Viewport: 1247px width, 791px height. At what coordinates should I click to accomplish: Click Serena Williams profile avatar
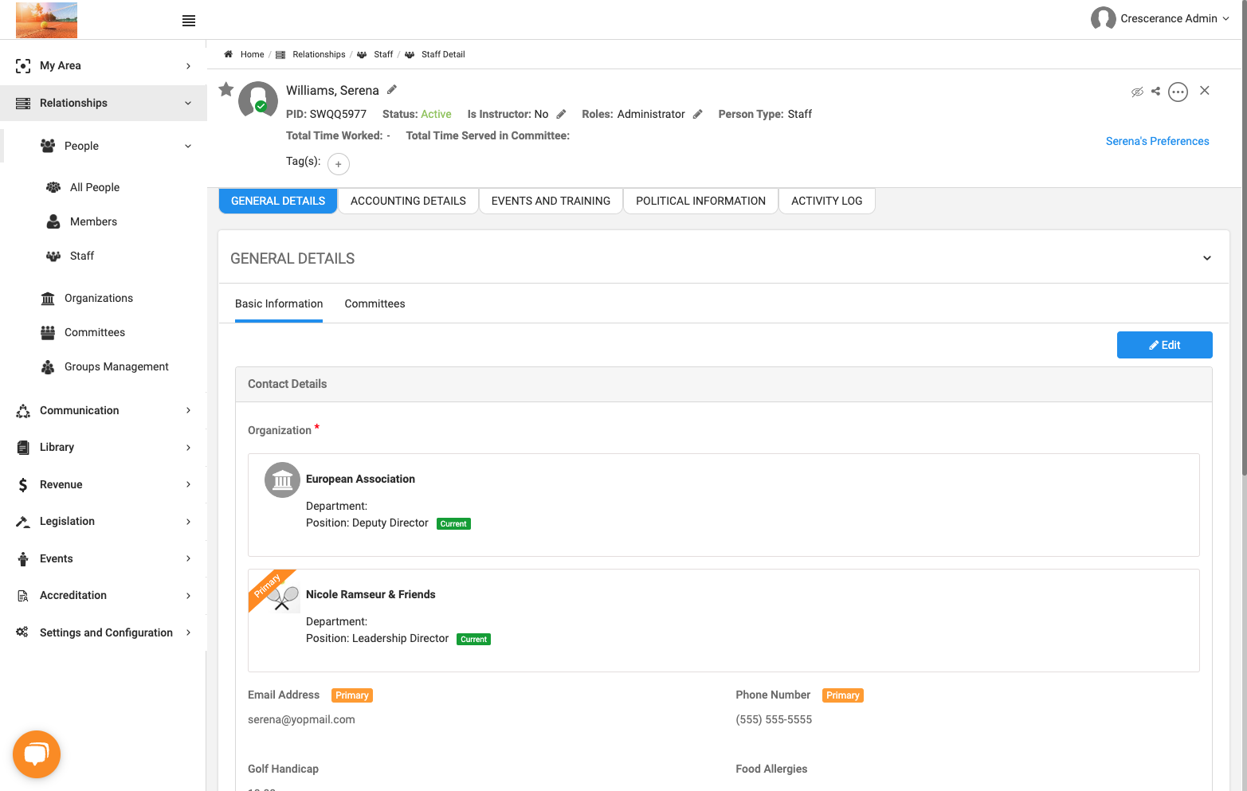pyautogui.click(x=258, y=100)
